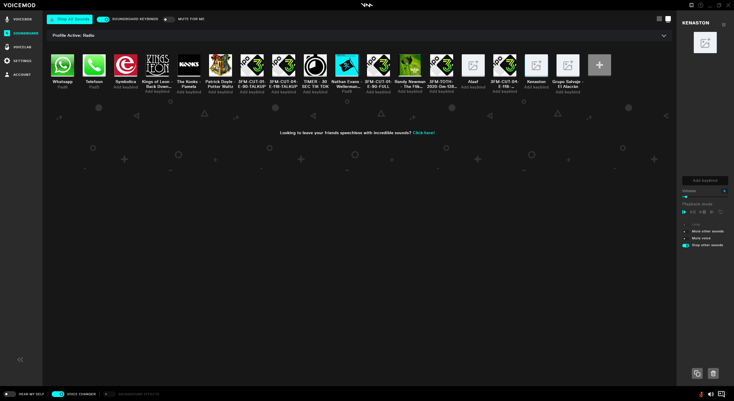Image resolution: width=734 pixels, height=401 pixels.
Task: Enable the Mute For Me toggle
Action: click(x=169, y=19)
